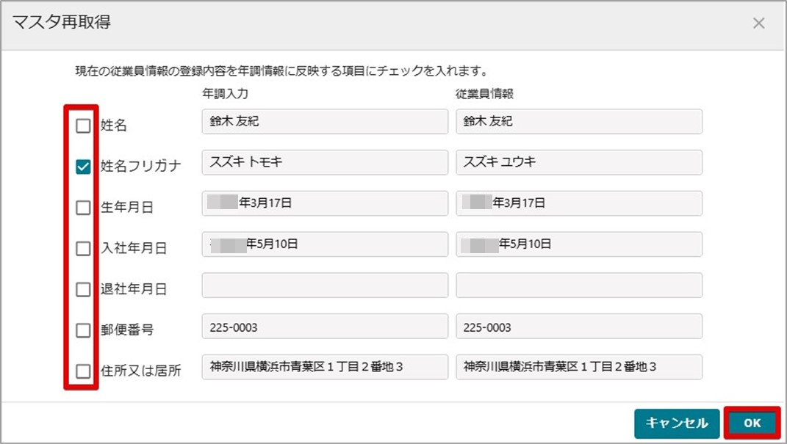The width and height of the screenshot is (787, 444).
Task: Tick the 入社年月日 checkbox
Action: click(83, 249)
